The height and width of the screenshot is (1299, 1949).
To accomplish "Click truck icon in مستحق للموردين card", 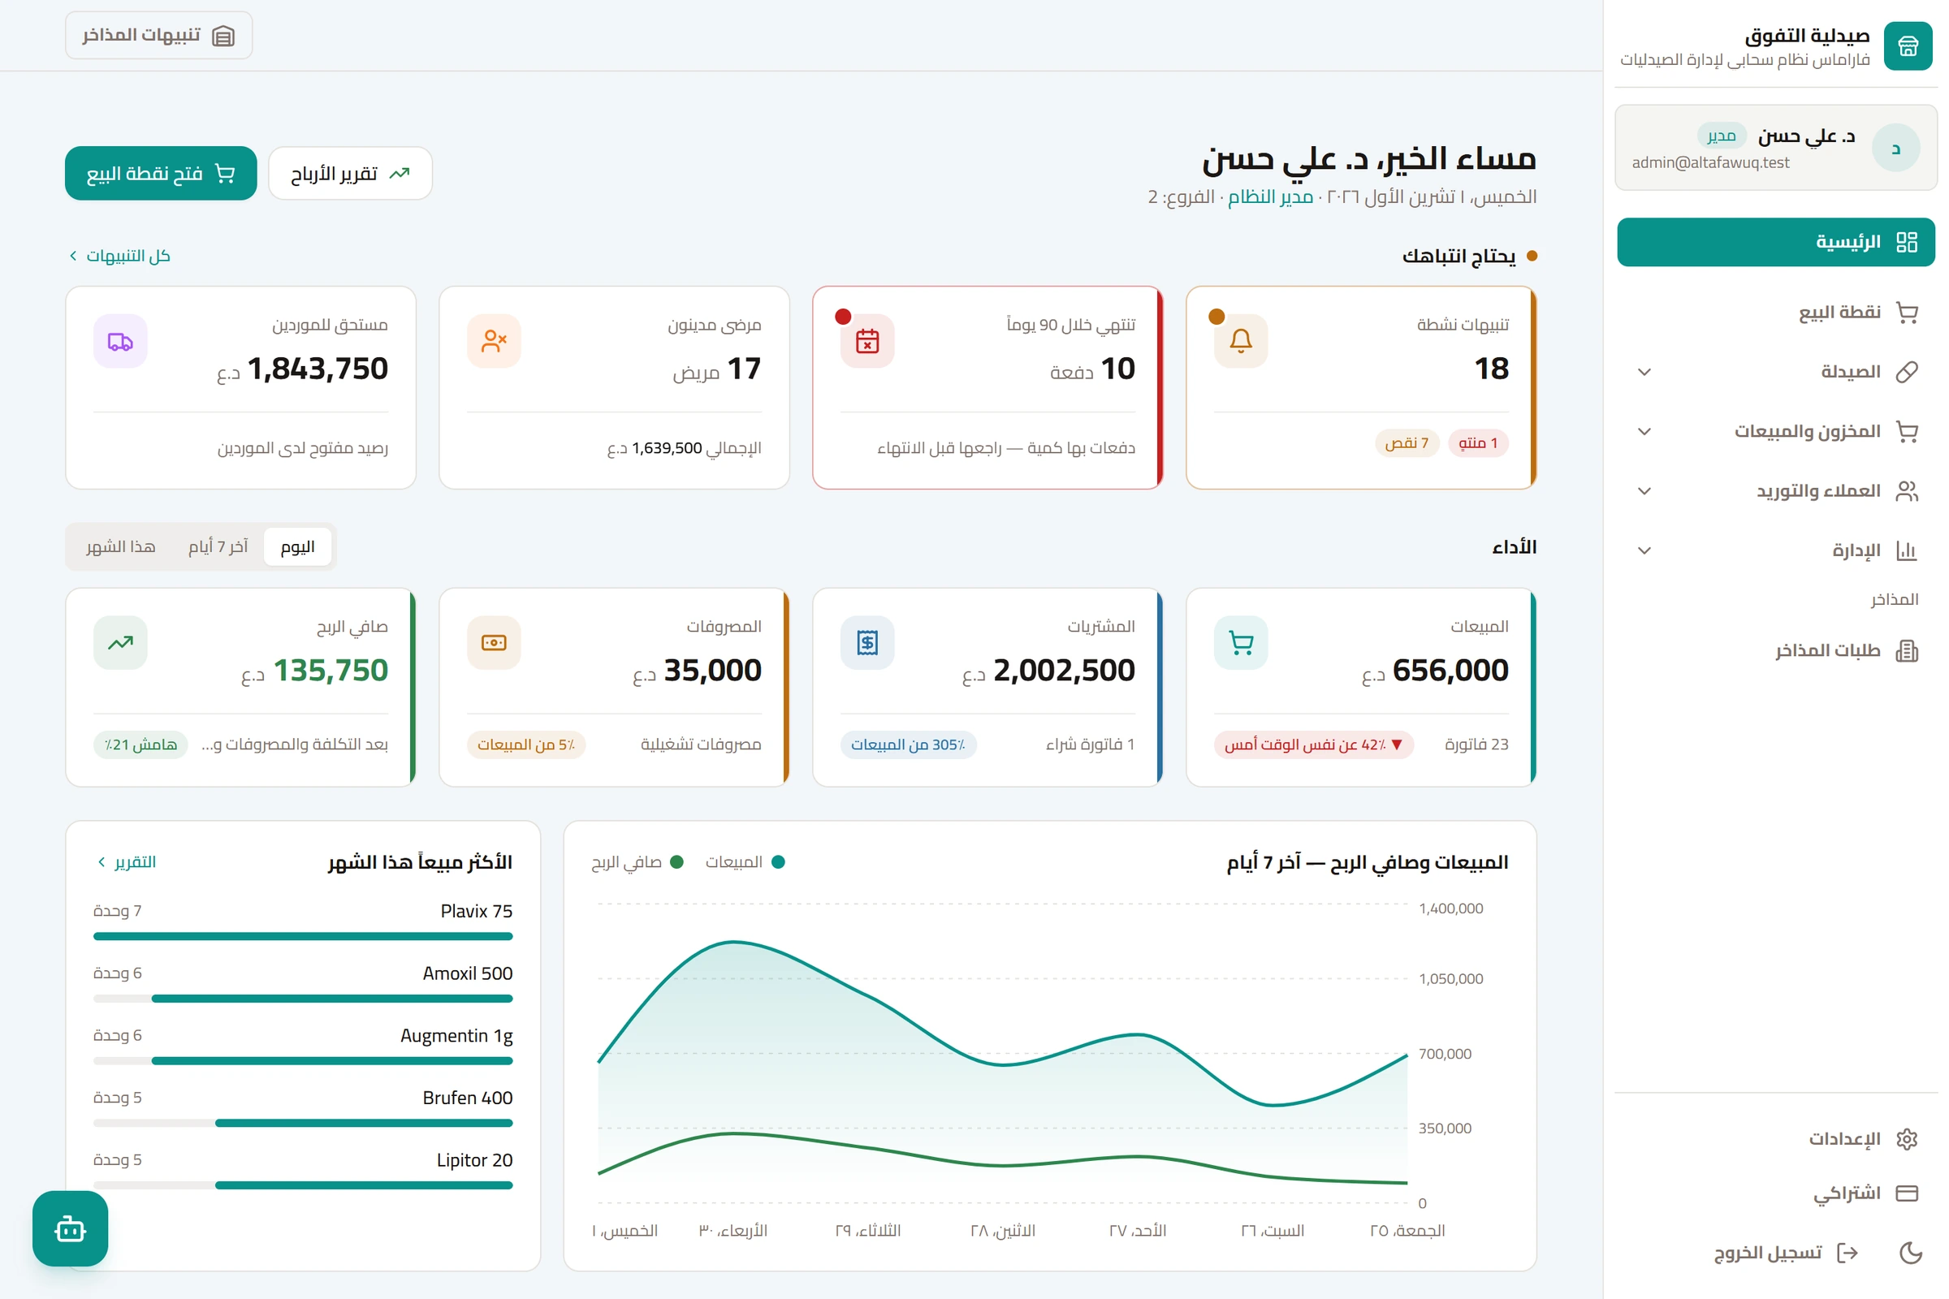I will (x=120, y=340).
